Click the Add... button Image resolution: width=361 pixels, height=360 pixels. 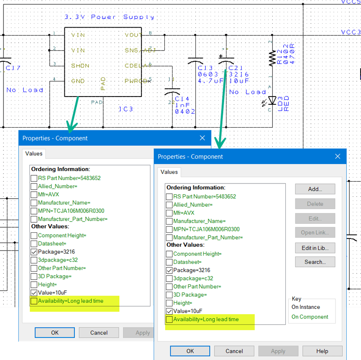pos(315,189)
